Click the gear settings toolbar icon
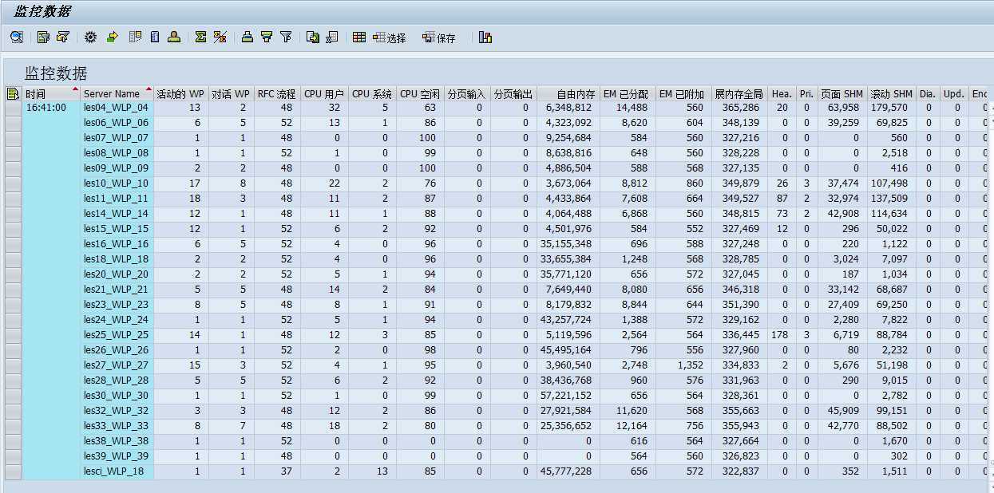This screenshot has width=994, height=493. pyautogui.click(x=90, y=37)
